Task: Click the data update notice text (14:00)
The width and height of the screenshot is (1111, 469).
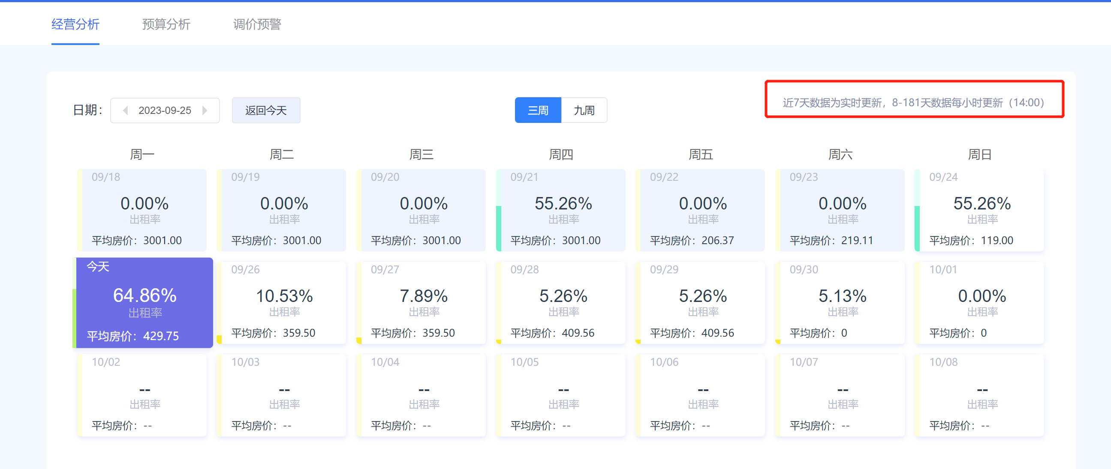Action: pyautogui.click(x=913, y=102)
